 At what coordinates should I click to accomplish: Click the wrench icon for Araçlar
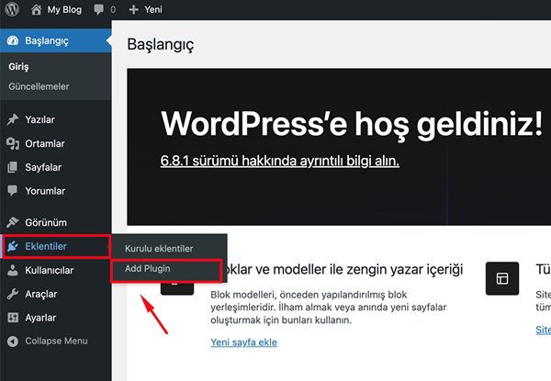point(13,294)
